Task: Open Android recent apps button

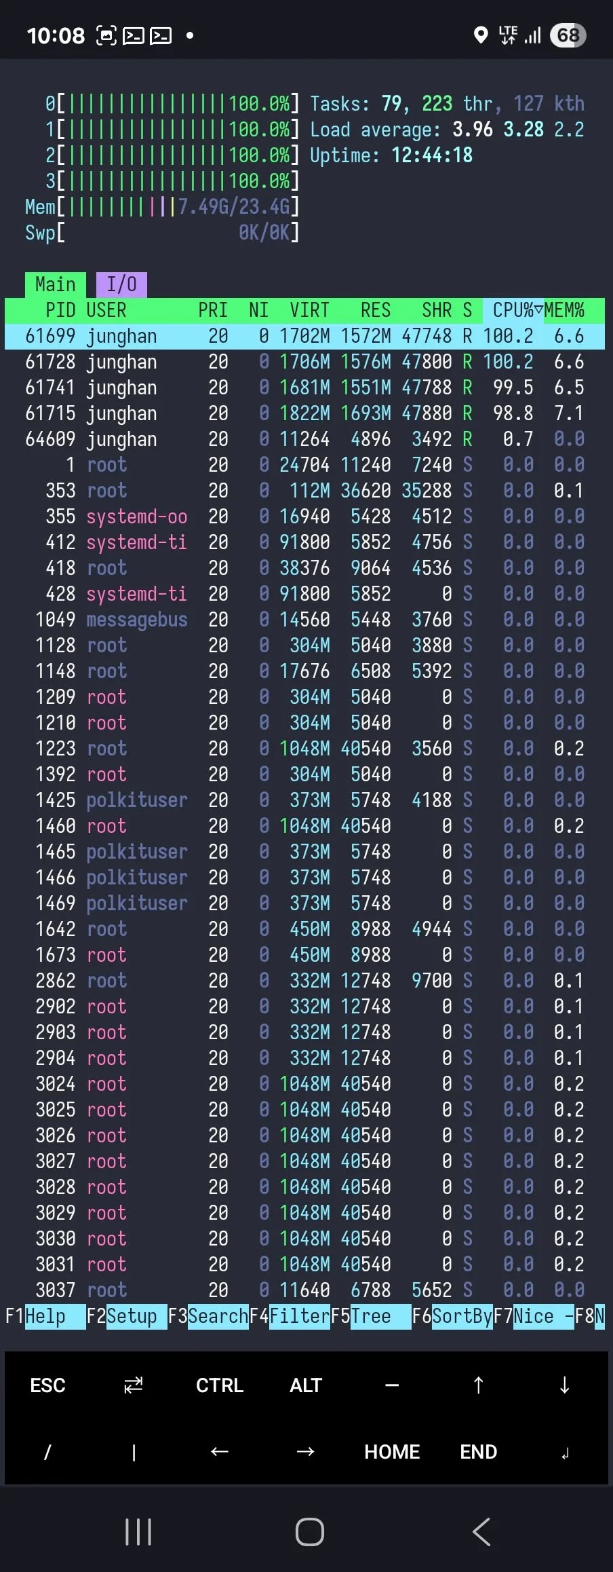Action: tap(138, 1532)
